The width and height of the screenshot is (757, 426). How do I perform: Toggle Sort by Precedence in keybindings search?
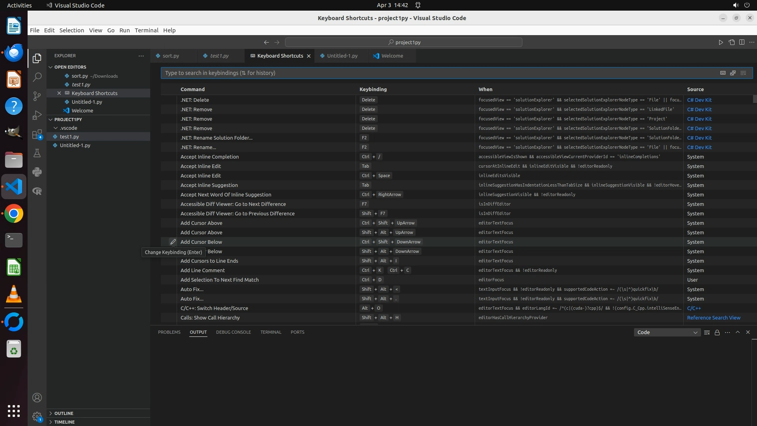[733, 73]
